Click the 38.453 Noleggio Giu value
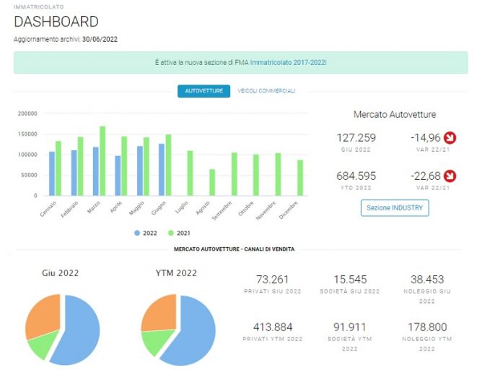Viewport: 490px width, 370px height. pyautogui.click(x=427, y=279)
